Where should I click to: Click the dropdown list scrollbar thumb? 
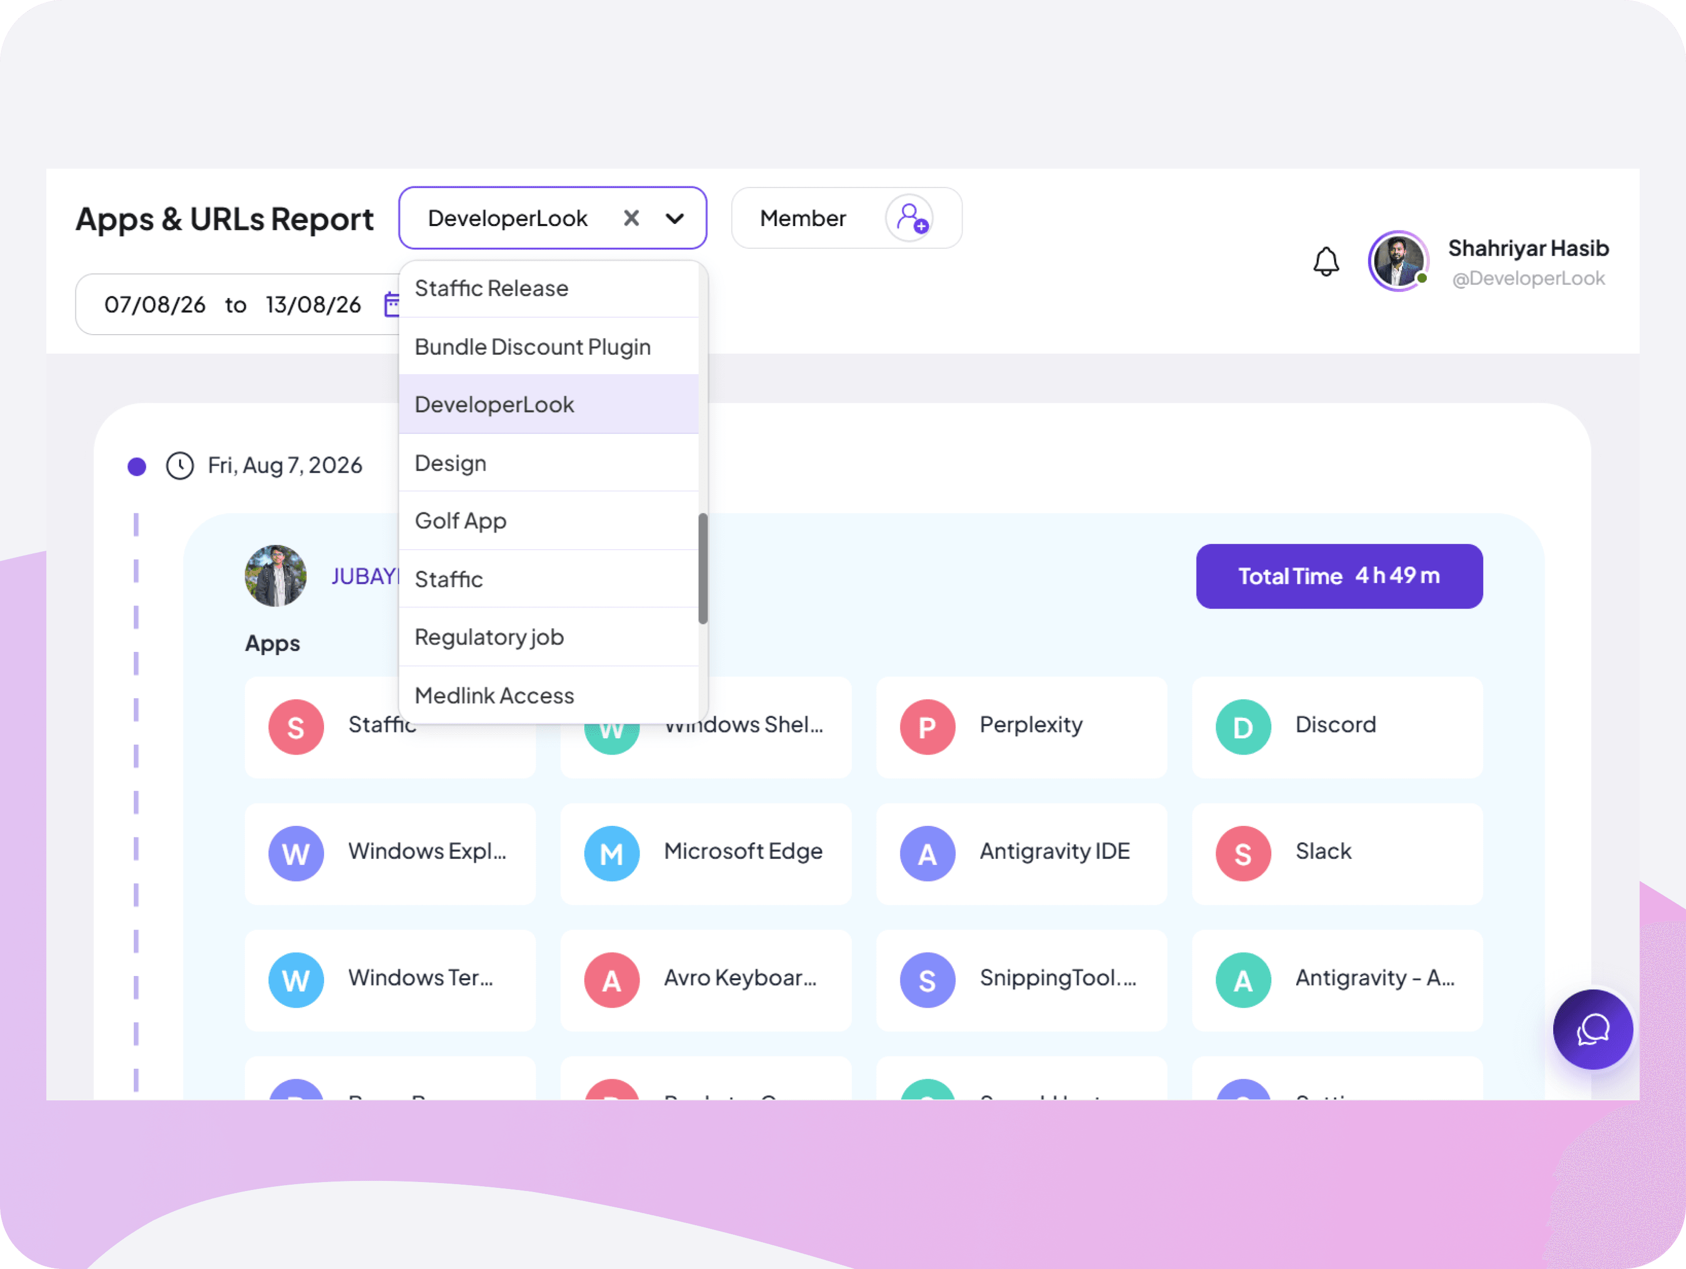pos(703,569)
